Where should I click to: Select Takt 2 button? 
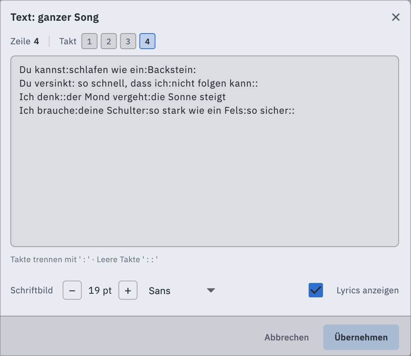109,41
